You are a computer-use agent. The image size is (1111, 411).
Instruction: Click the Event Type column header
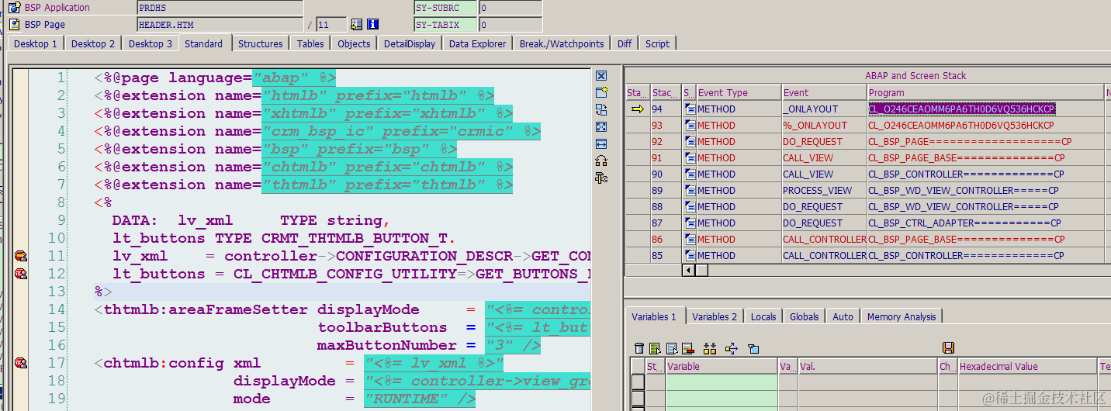pyautogui.click(x=739, y=92)
